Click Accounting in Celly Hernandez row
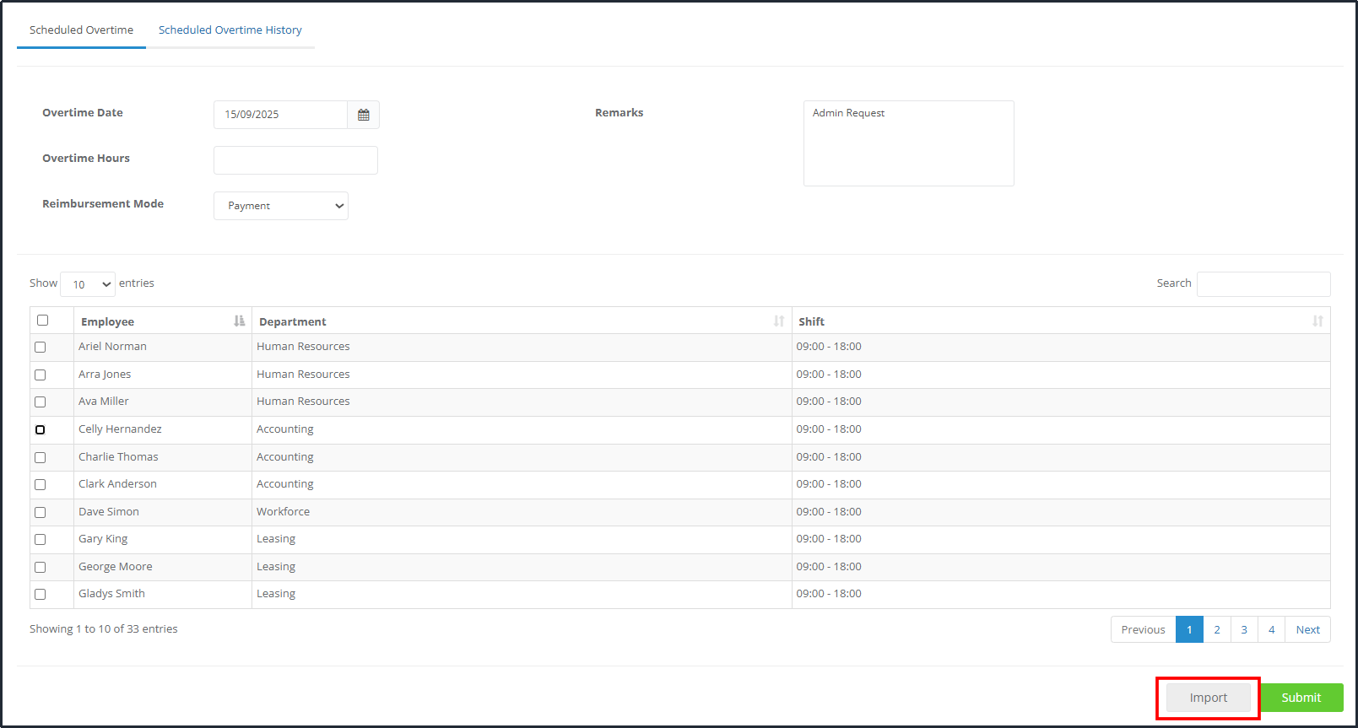The height and width of the screenshot is (728, 1358). pos(284,429)
